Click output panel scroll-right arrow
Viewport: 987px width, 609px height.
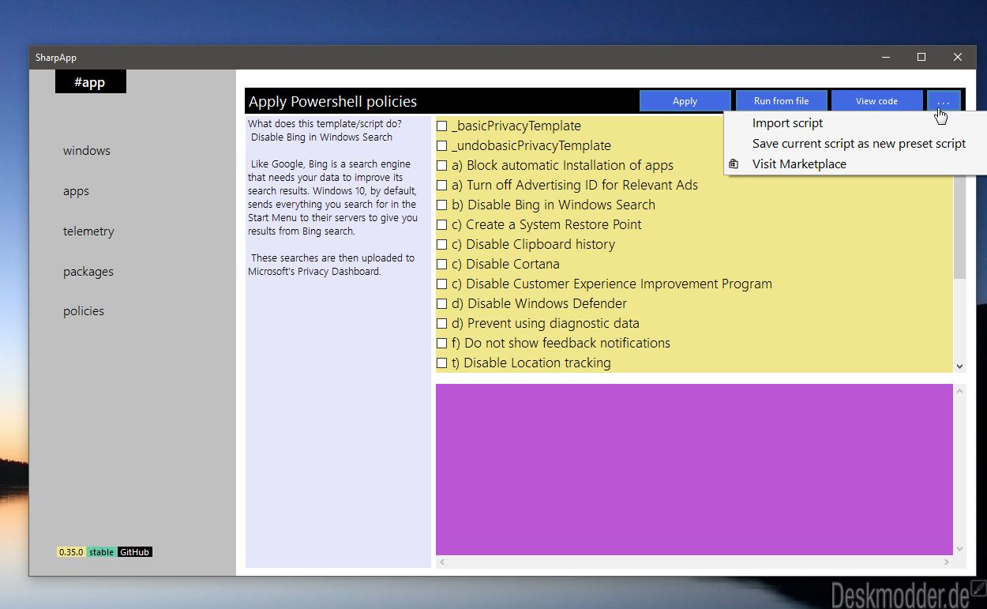947,562
